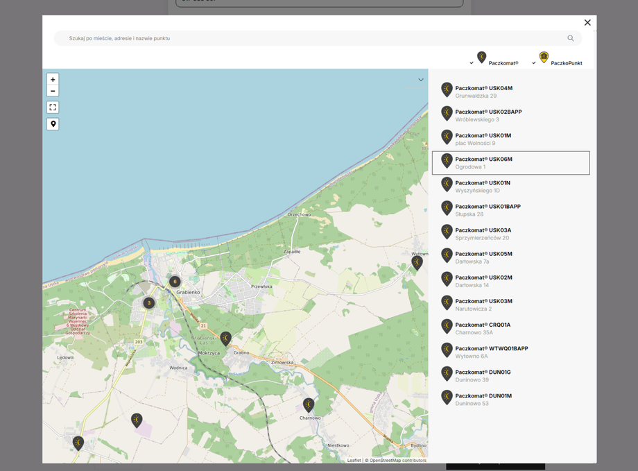Select Paczkomat USK04M Grunwaldzka 29

[510, 92]
